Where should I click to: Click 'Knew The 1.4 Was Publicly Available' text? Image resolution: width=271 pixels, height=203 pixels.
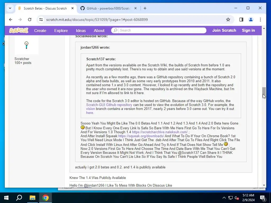tap(98, 178)
